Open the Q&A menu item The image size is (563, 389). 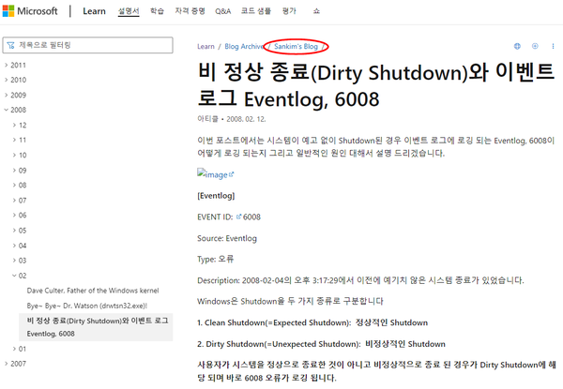click(222, 11)
